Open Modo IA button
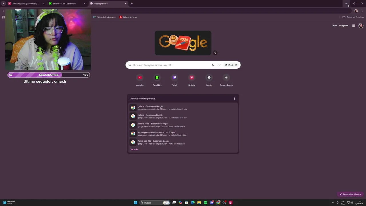The image size is (366, 206). 231,65
